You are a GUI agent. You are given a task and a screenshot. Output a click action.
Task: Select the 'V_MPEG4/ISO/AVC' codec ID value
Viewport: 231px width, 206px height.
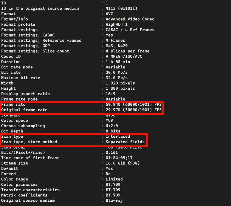124,56
